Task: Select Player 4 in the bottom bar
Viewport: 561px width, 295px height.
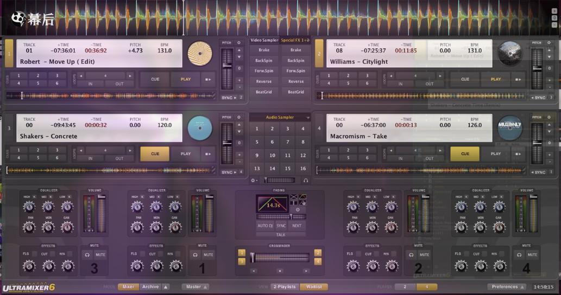Action: [x=427, y=287]
